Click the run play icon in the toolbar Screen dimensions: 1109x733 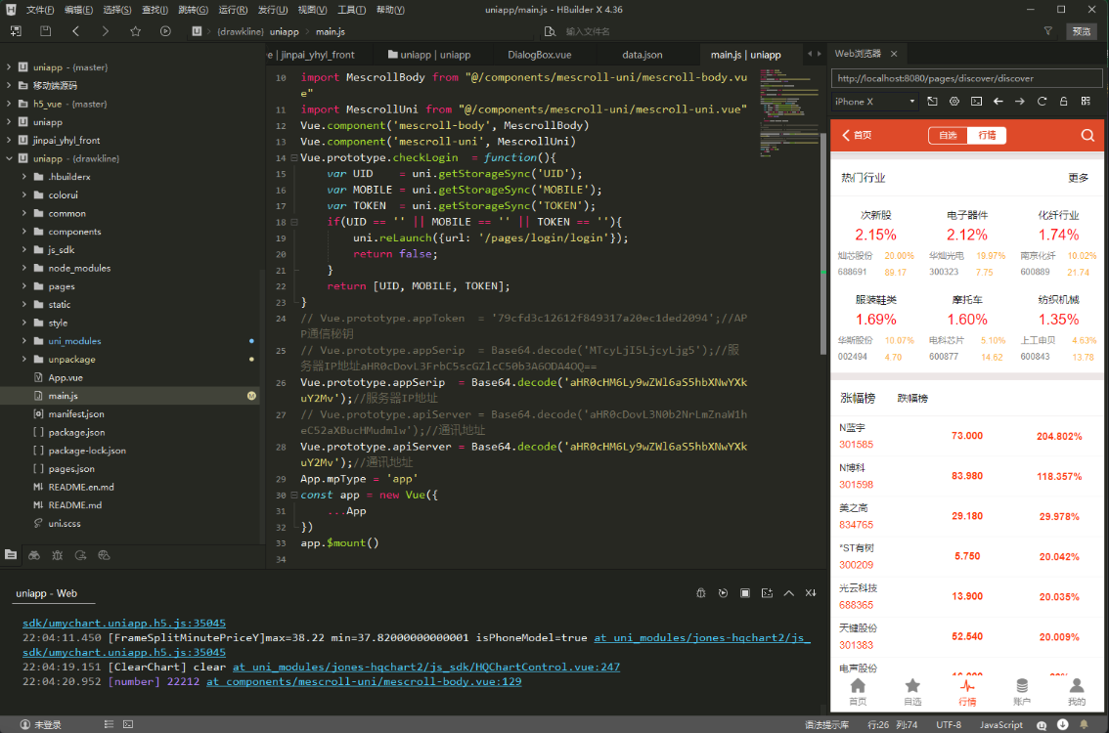(165, 31)
